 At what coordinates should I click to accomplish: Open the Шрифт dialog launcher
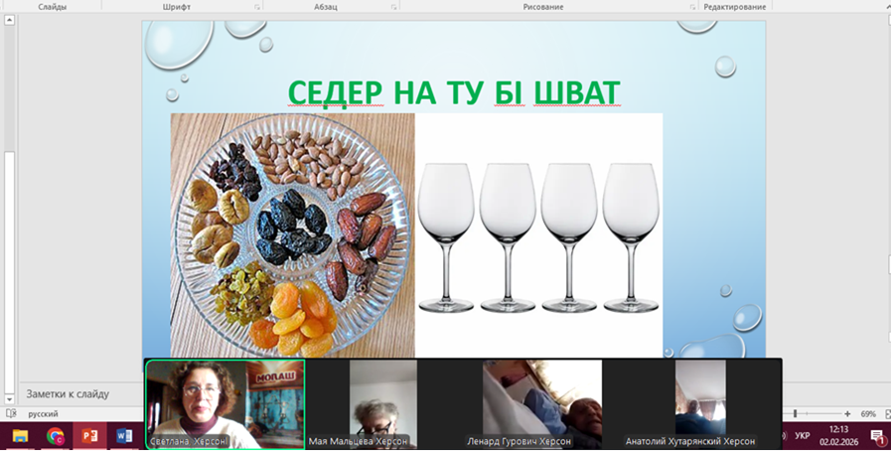pyautogui.click(x=257, y=7)
